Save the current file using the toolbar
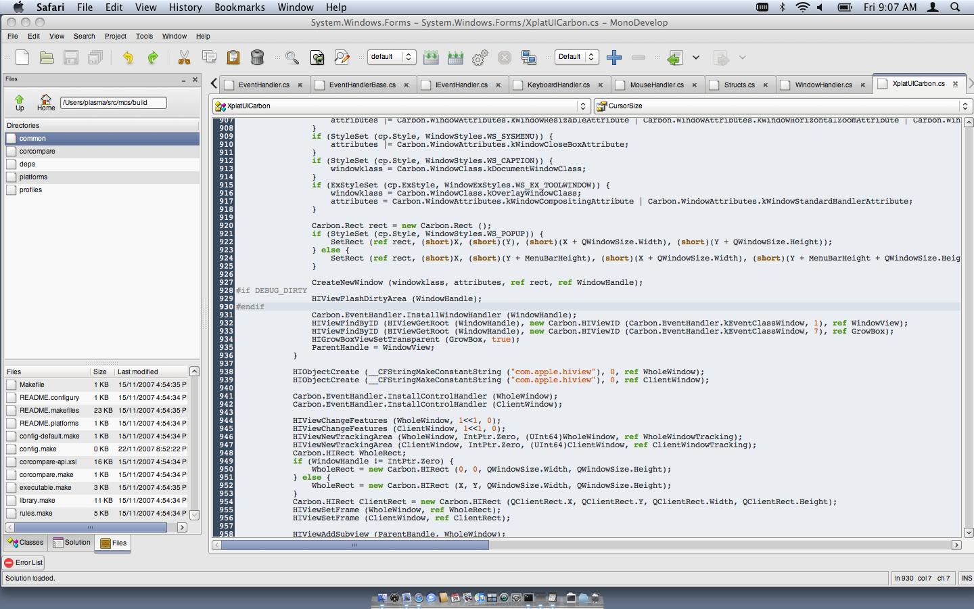The image size is (974, 609). pyautogui.click(x=71, y=58)
